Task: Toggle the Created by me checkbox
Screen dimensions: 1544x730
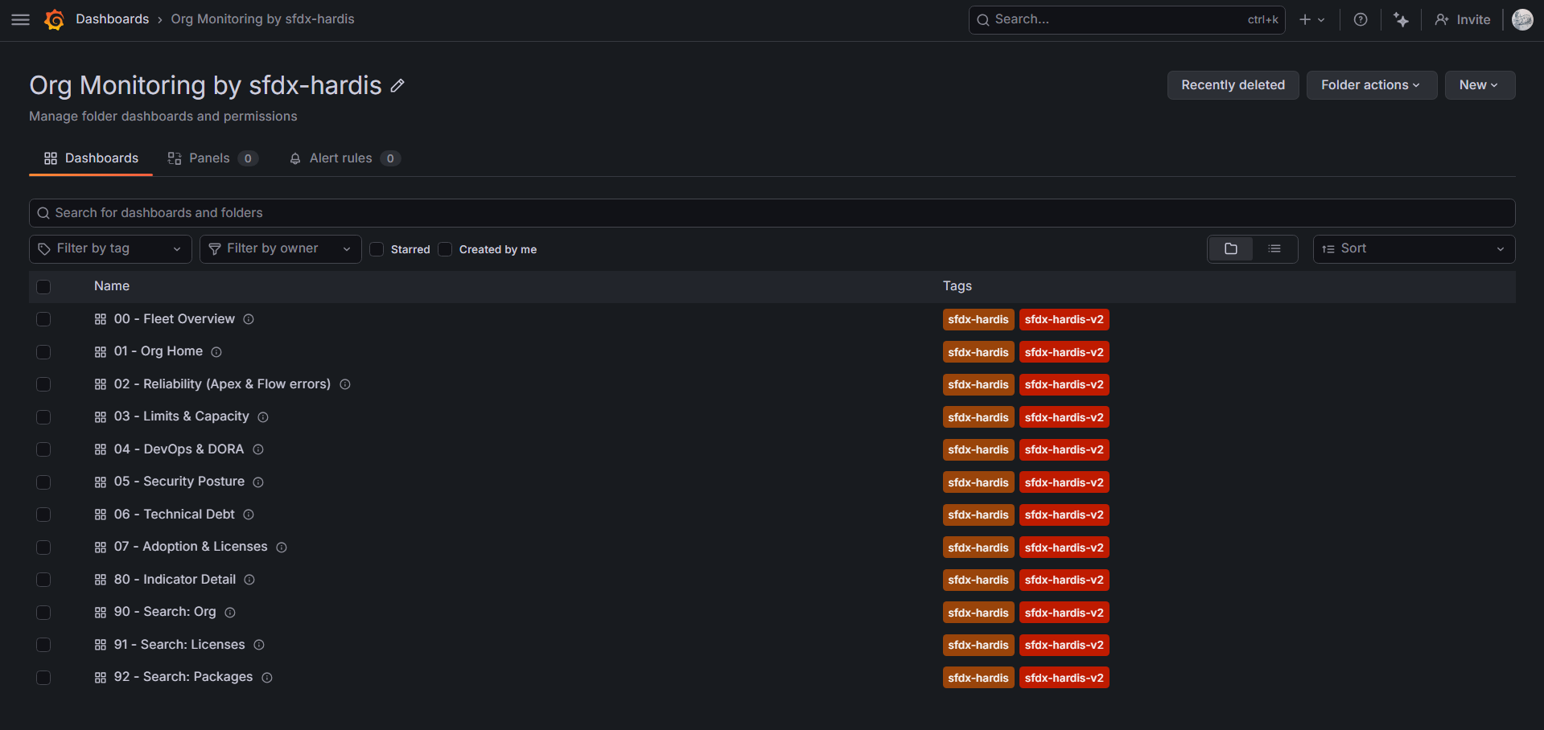Action: 445,249
